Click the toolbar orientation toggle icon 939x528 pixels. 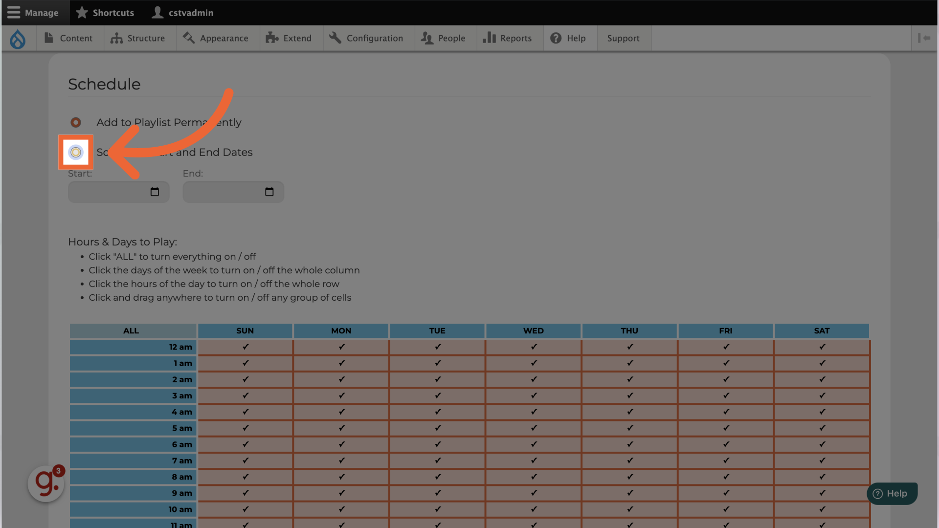coord(924,38)
